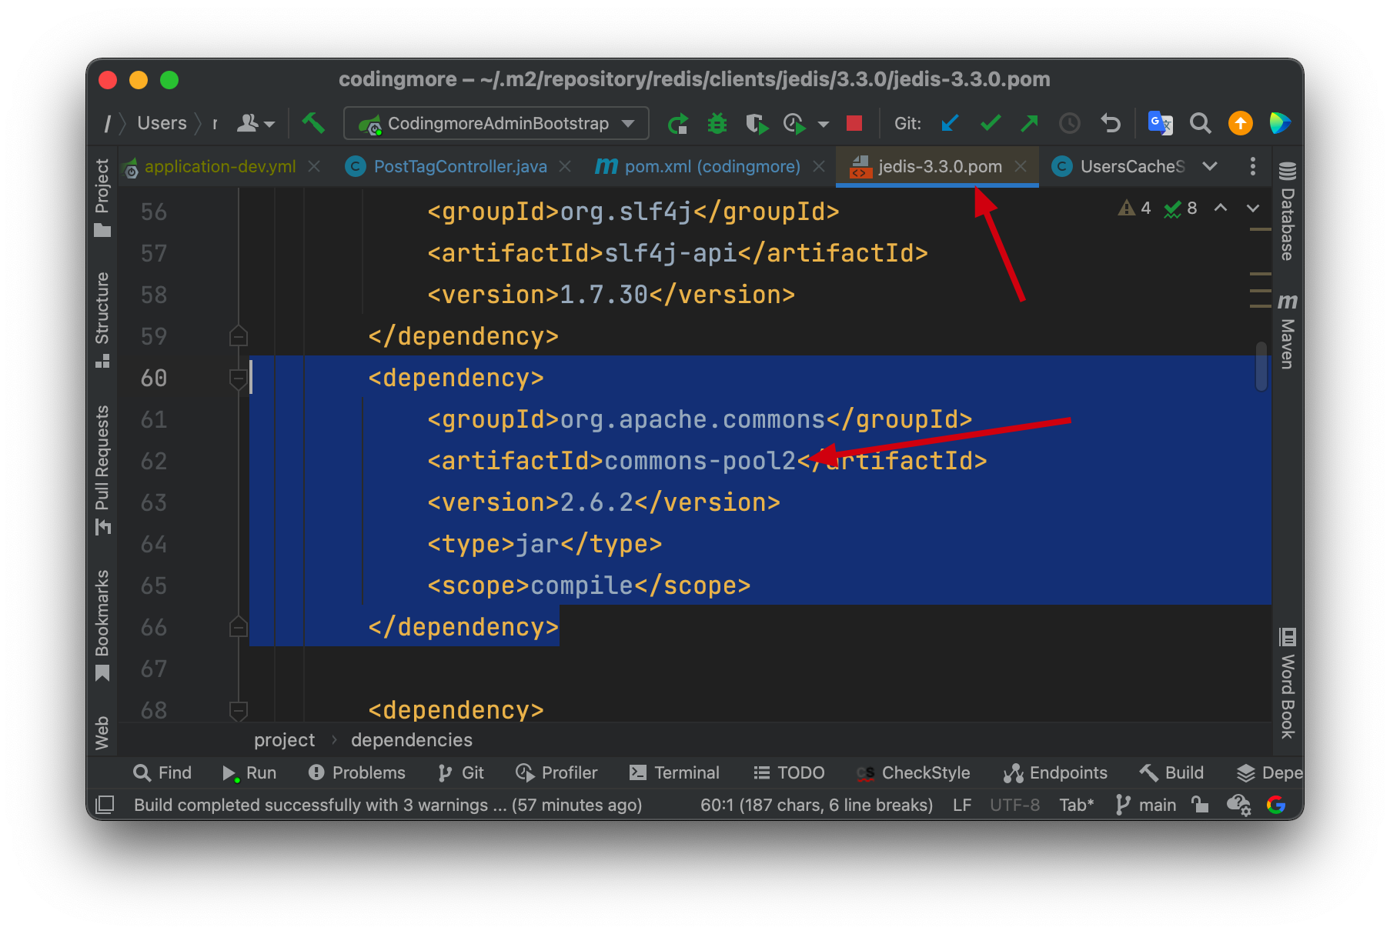Toggle tool windows button in bottom-left corner

pos(105,805)
